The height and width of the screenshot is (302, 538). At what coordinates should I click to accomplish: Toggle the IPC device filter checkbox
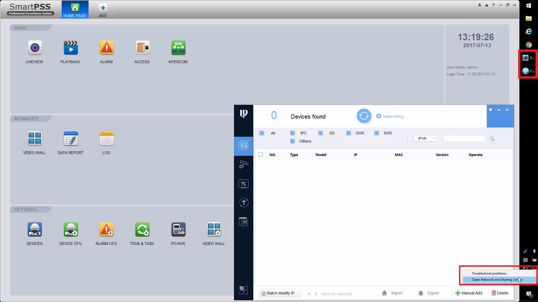point(293,133)
